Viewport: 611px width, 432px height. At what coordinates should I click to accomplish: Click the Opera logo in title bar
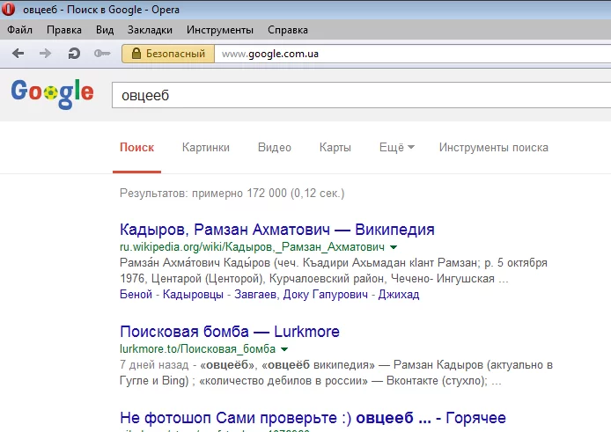pyautogui.click(x=11, y=10)
